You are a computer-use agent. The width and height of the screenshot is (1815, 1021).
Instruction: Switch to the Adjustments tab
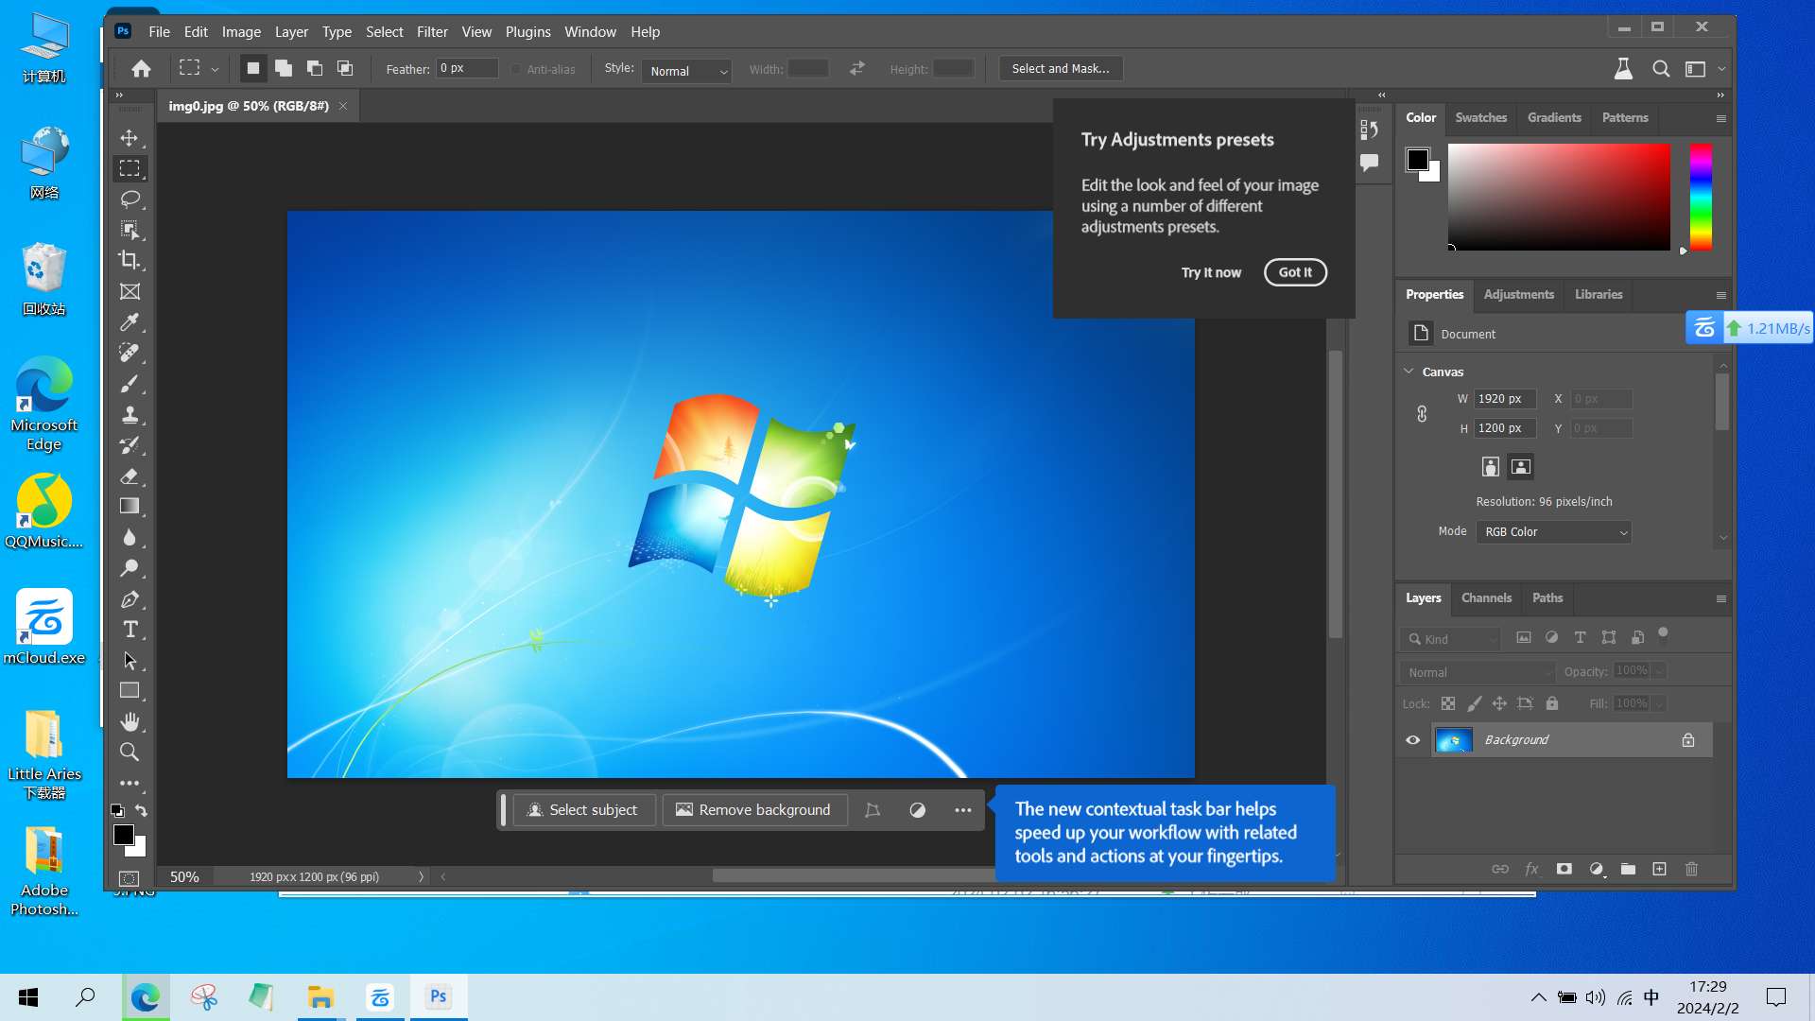pyautogui.click(x=1518, y=294)
